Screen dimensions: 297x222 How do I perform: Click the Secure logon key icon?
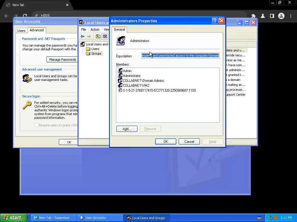tap(27, 105)
